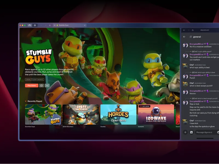
Task: Click the Stumble Guys logo in the banner
Action: 39,57
